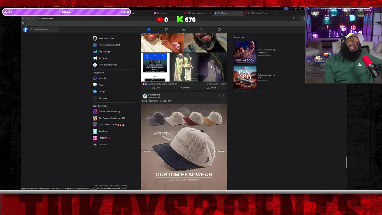Click the Ads Manager bar chart icon
This screenshot has height=215, width=382.
[95, 51]
